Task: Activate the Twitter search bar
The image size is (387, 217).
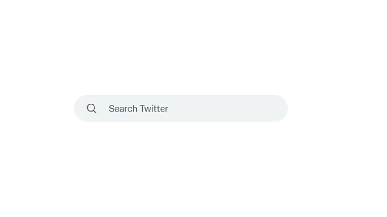Action: (x=181, y=108)
